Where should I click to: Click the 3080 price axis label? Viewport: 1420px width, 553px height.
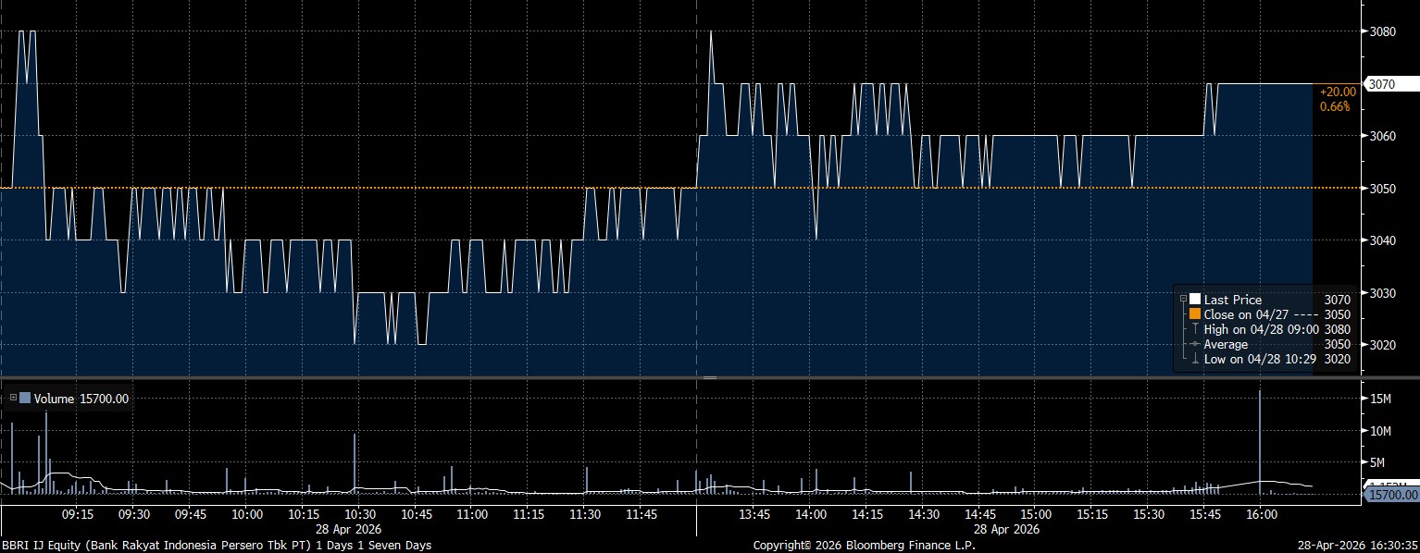1382,31
